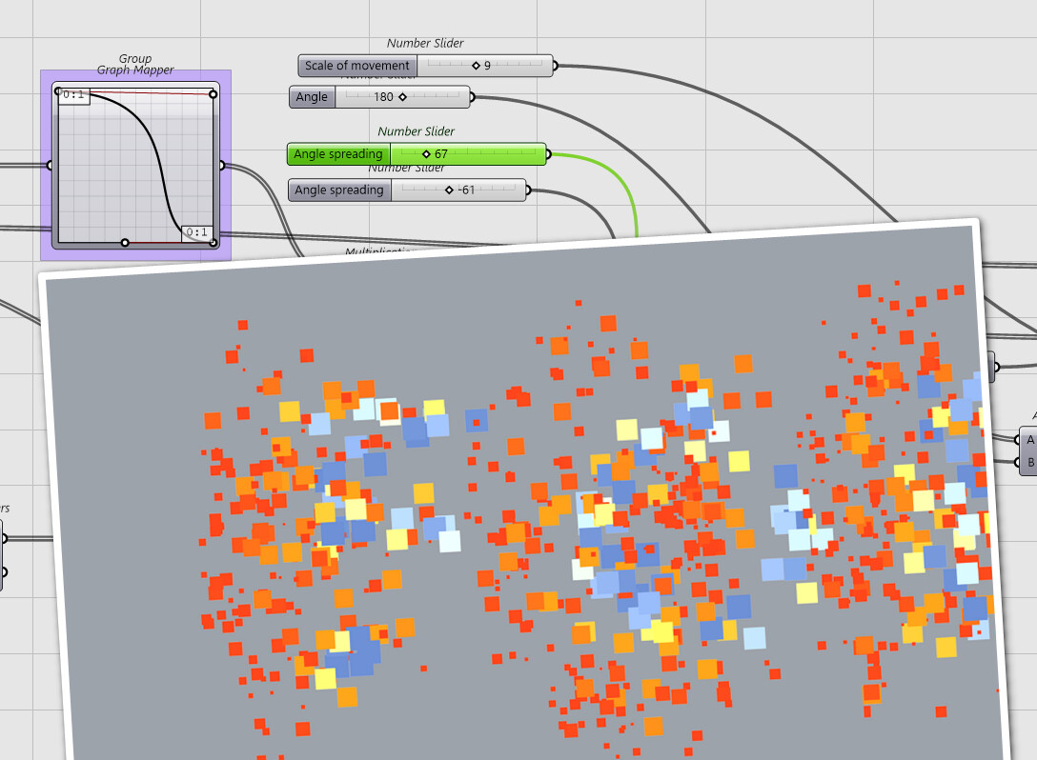Click the upper-left 0:1 handle in Graph Mapper

pyautogui.click(x=58, y=90)
